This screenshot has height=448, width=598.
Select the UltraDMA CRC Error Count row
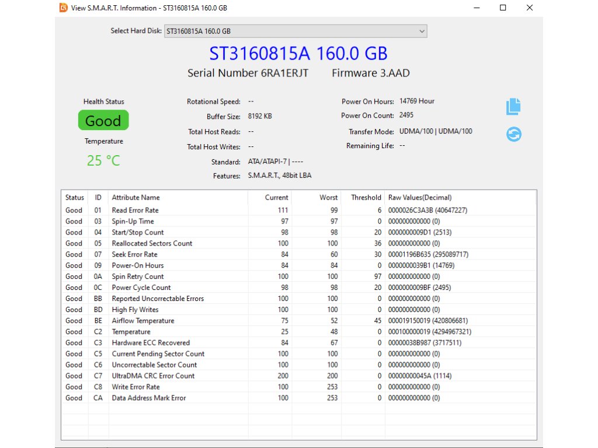point(153,376)
